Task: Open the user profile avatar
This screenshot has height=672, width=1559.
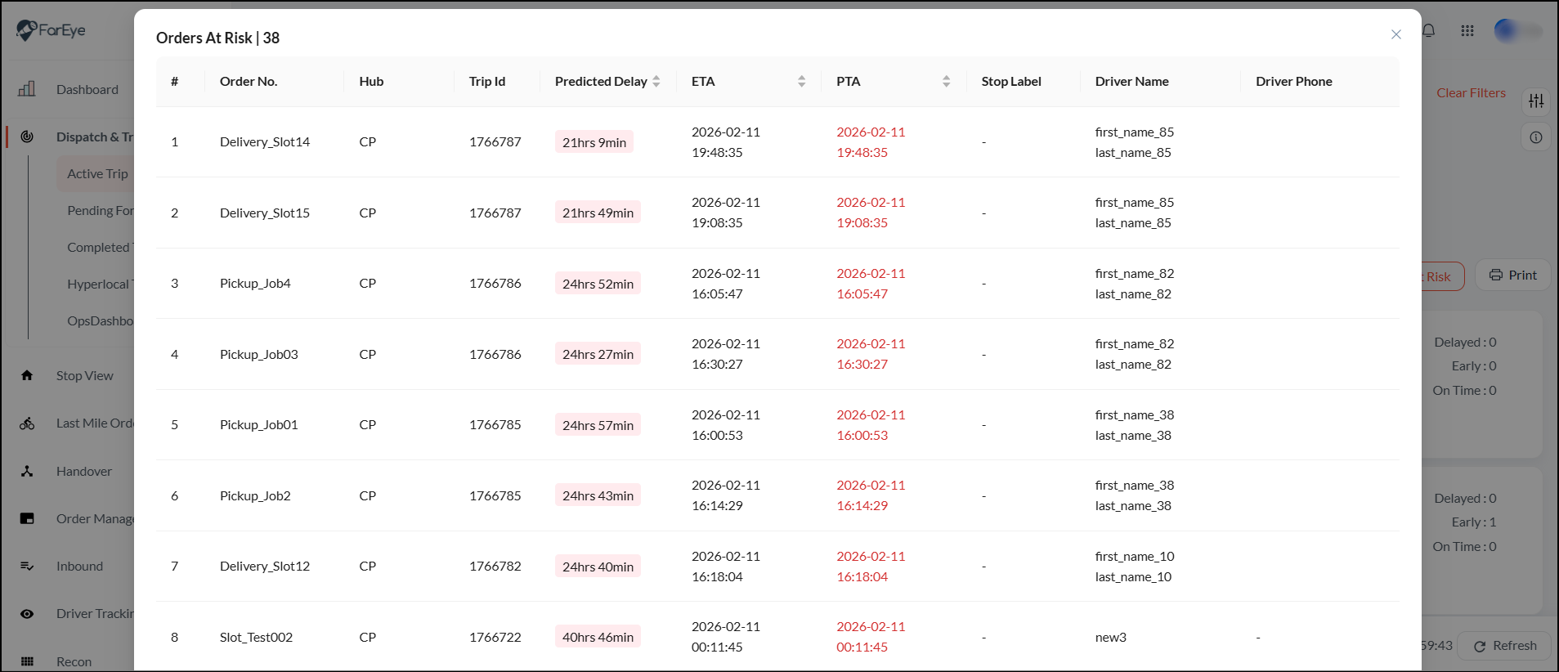Action: [1507, 31]
